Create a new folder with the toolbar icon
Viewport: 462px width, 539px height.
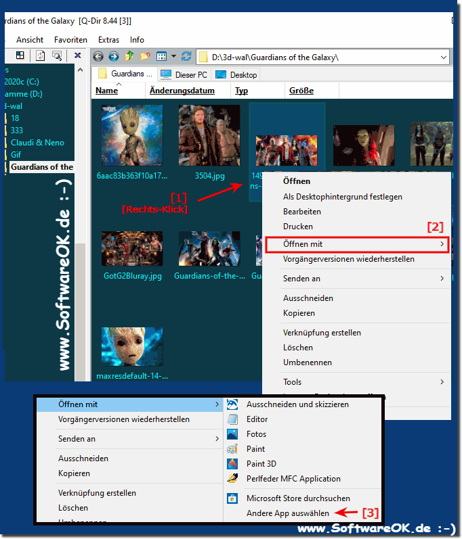145,56
